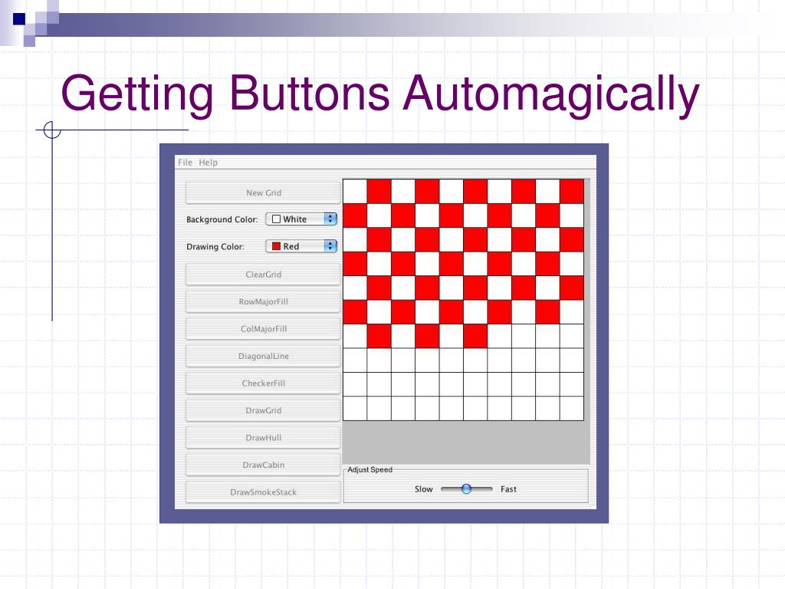Click the DiagonalLine button
This screenshot has height=589, width=785.
coord(264,356)
